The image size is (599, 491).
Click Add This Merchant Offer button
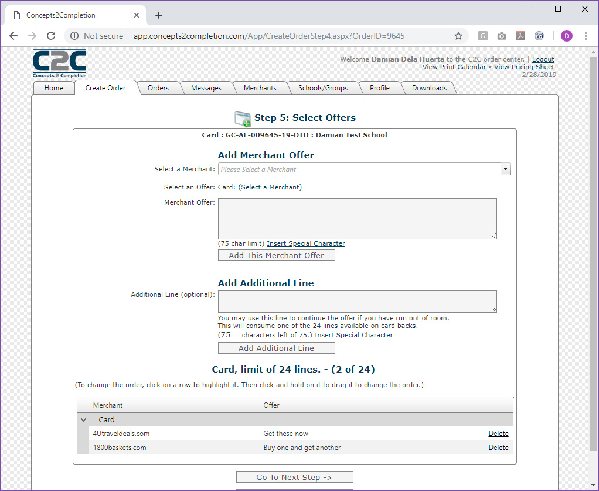coord(276,255)
